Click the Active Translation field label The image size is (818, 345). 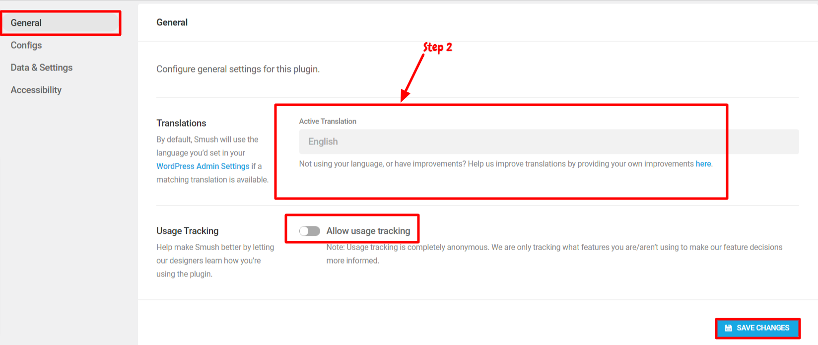click(x=328, y=121)
